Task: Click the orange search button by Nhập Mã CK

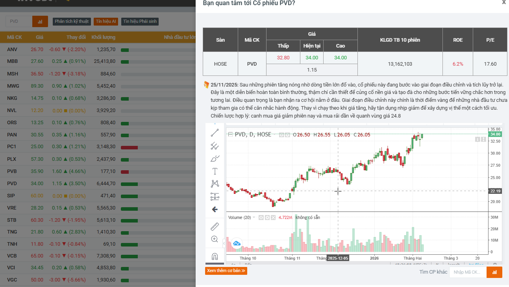Action: pyautogui.click(x=494, y=272)
